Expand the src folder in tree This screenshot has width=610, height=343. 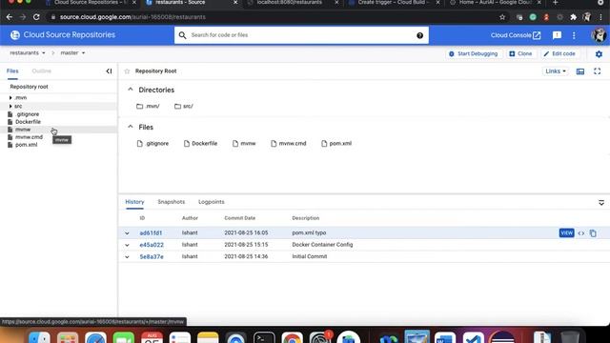click(10, 106)
